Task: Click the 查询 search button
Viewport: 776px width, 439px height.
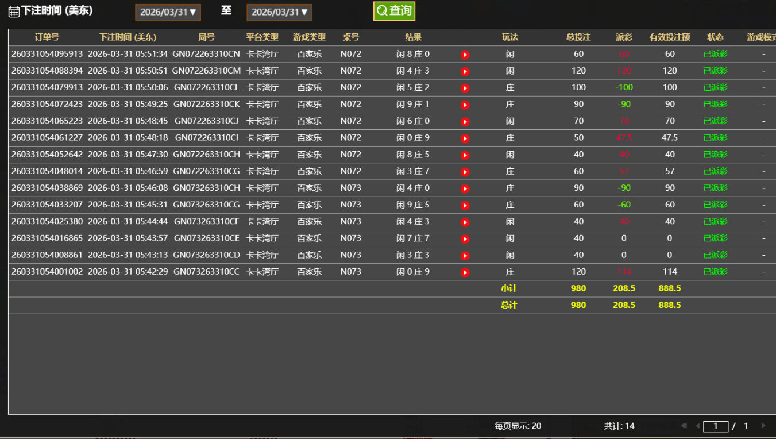Action: point(394,11)
